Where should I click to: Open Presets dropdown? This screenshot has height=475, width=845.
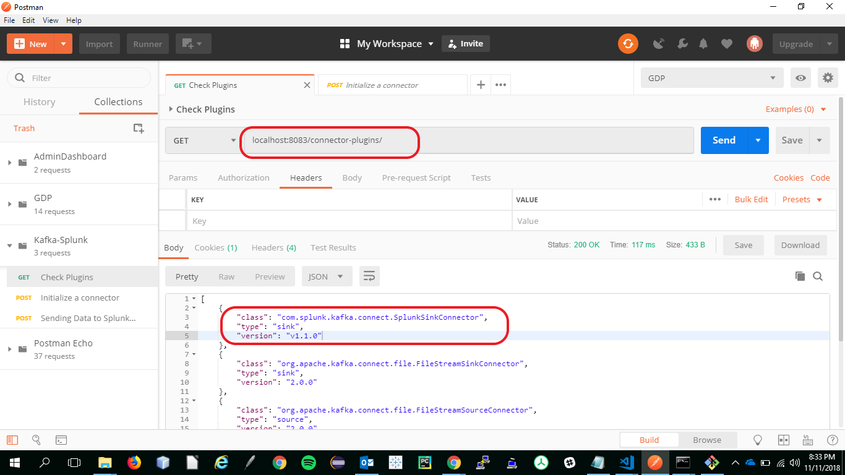click(x=802, y=199)
